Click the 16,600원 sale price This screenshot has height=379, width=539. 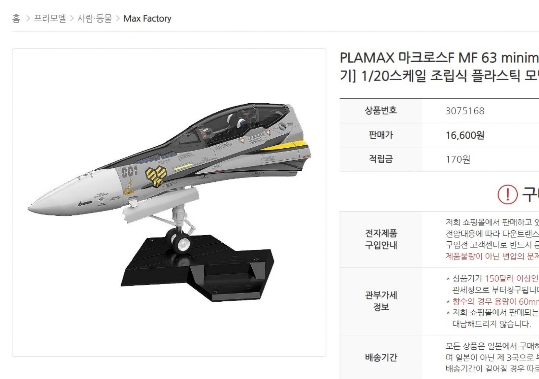pos(465,135)
